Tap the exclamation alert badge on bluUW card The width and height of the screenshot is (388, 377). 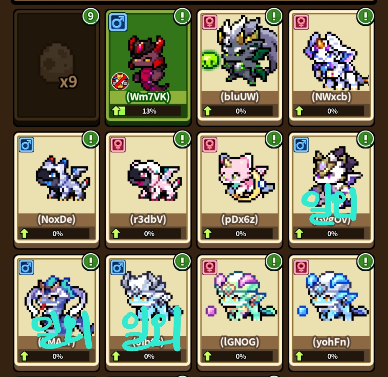(x=274, y=16)
